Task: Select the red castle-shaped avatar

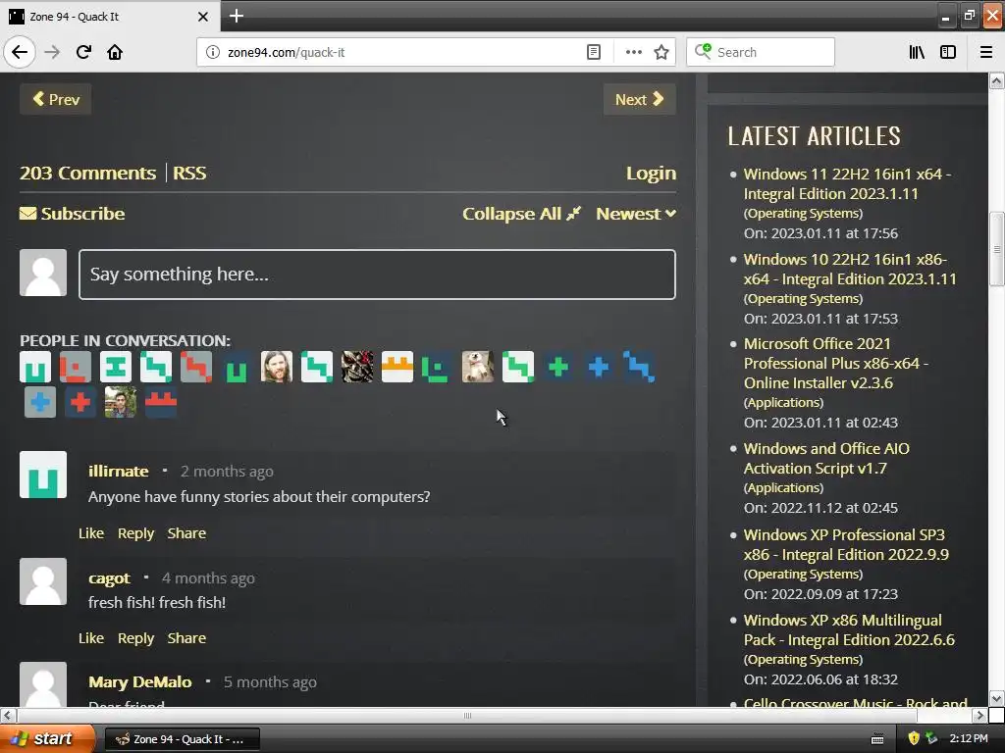Action: (x=161, y=402)
